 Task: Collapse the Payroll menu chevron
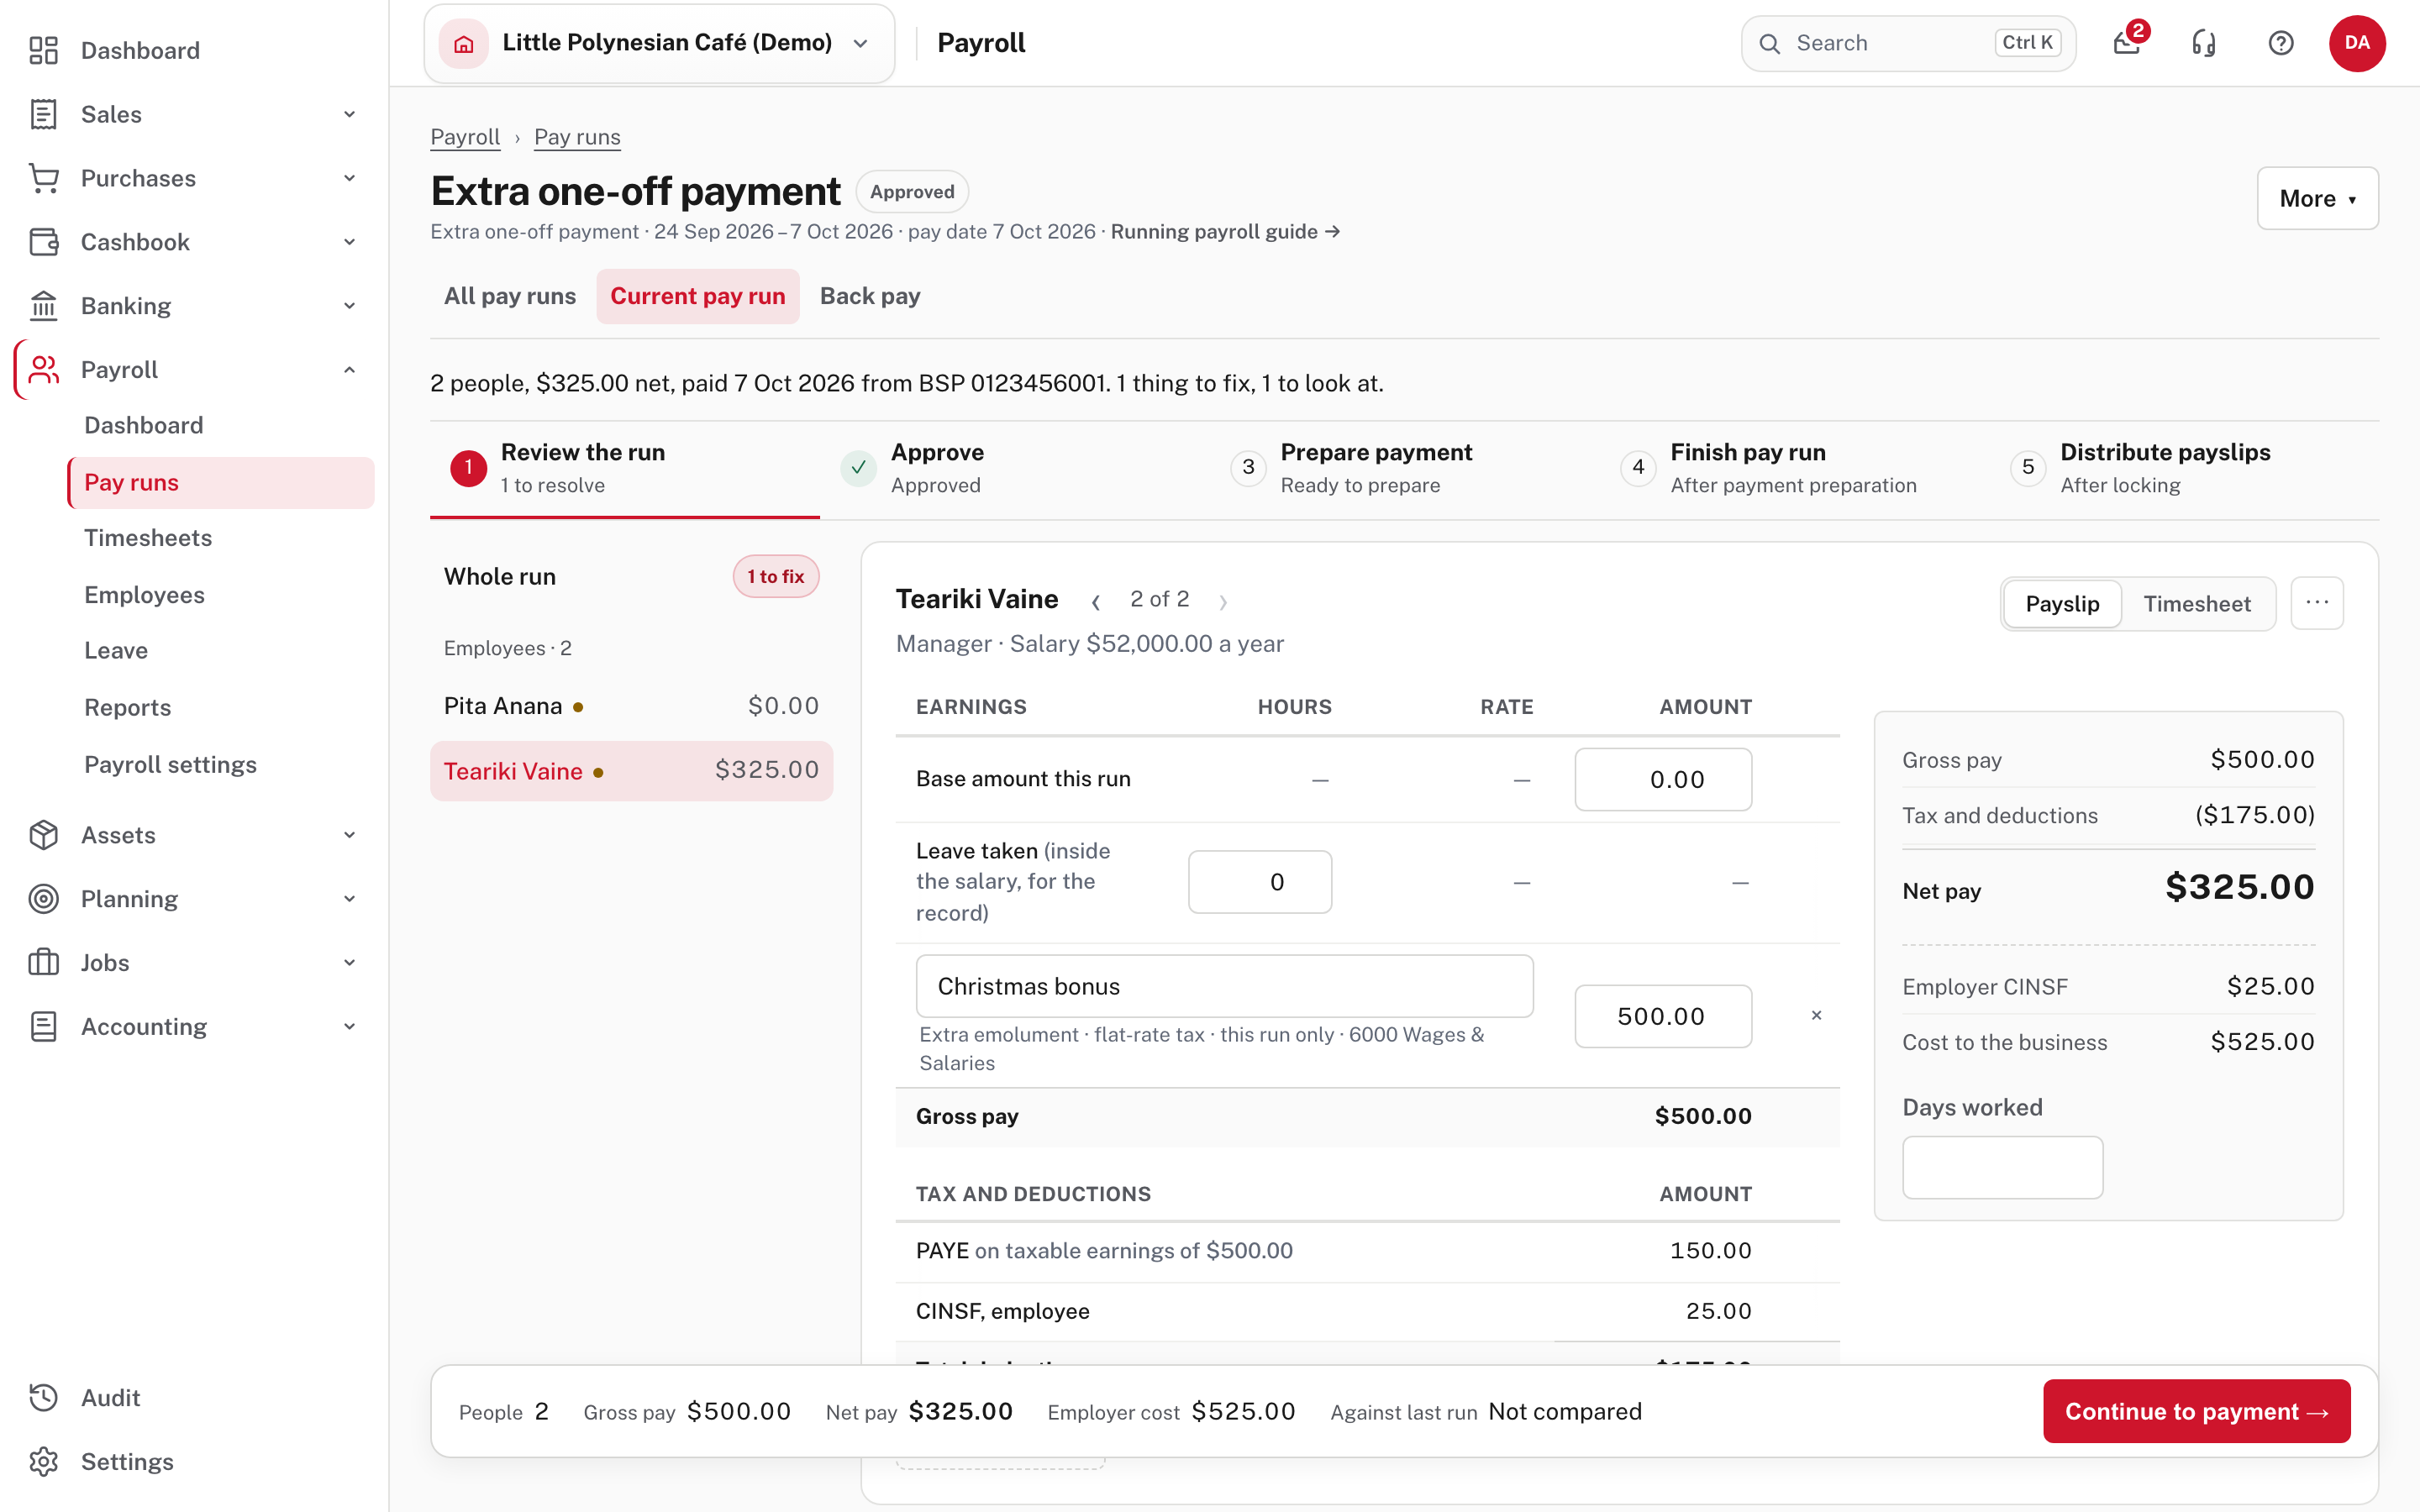(349, 370)
